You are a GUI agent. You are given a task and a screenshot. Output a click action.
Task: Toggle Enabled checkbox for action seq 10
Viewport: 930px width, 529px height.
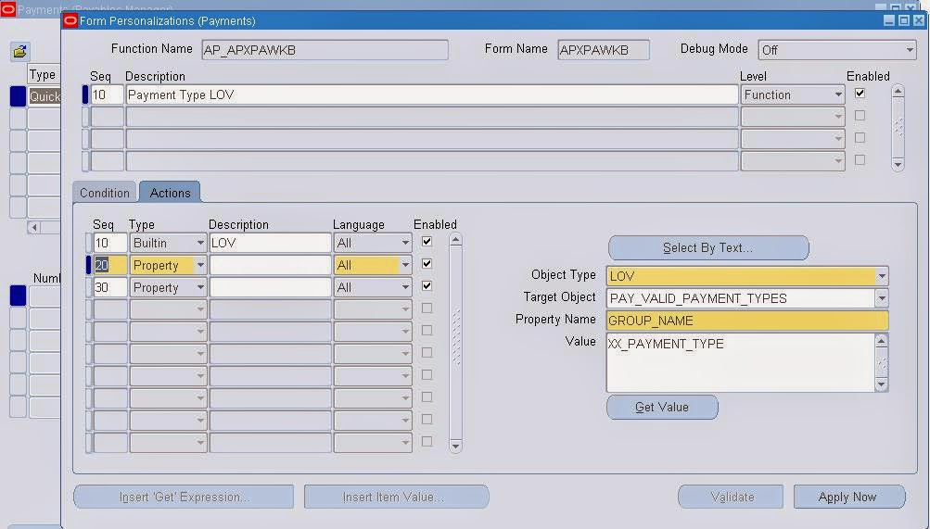[427, 242]
